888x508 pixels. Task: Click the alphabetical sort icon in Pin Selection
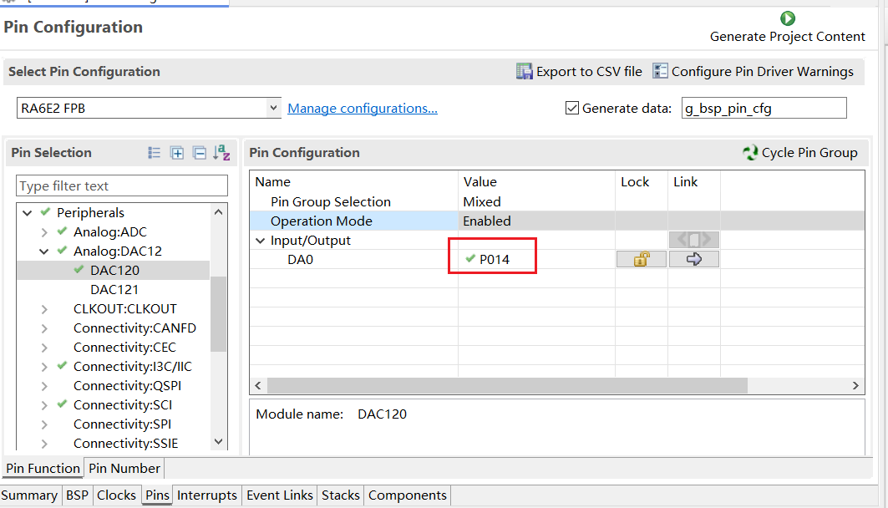[x=221, y=153]
